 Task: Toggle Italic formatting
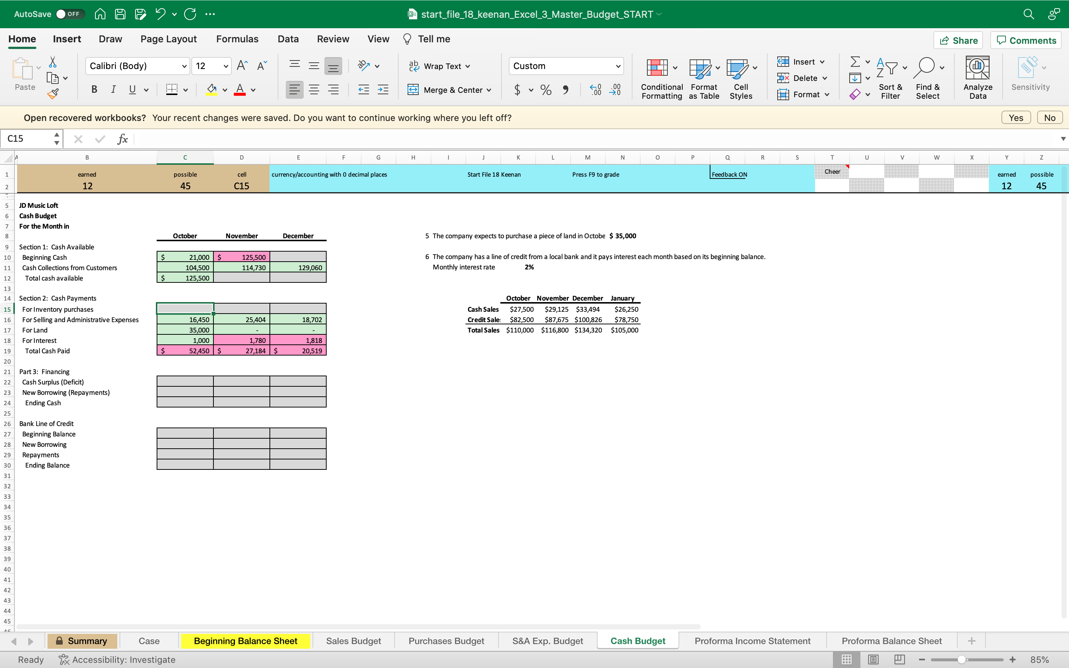coord(113,90)
